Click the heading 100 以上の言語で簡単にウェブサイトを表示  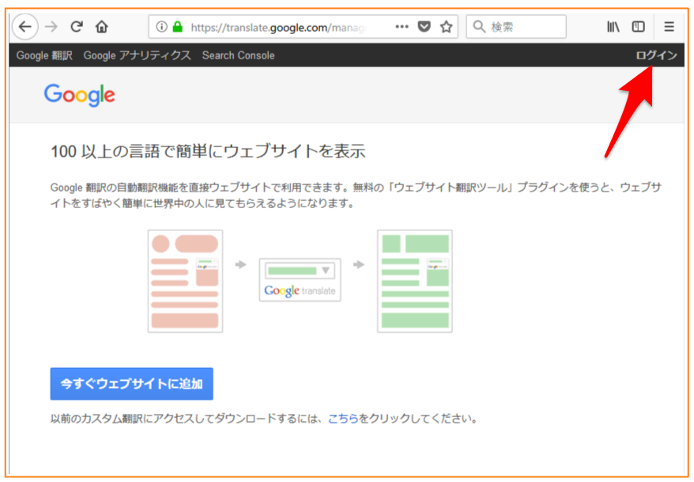tap(208, 151)
